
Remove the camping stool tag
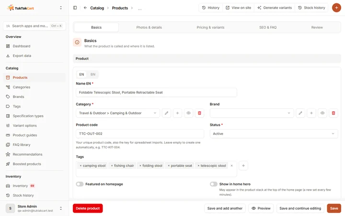coord(80,166)
